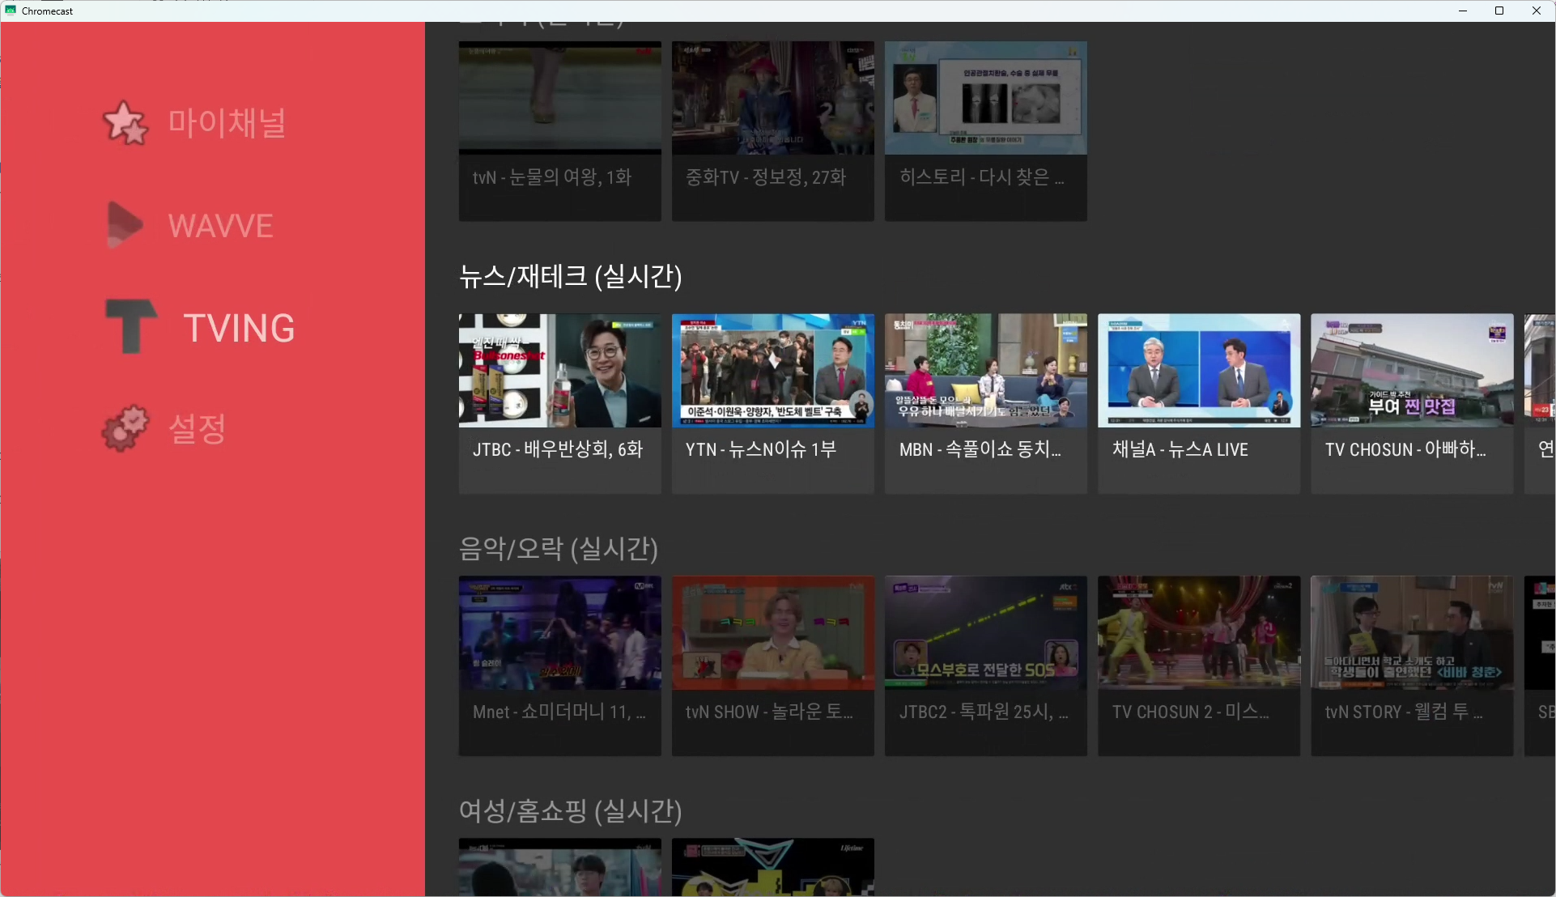
Task: Select the MBN 속풀이쇼 channel thumbnail
Action: [x=985, y=371]
